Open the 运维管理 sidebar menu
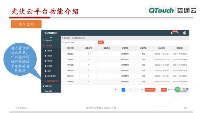The width and height of the screenshot is (202, 113). 47,91
